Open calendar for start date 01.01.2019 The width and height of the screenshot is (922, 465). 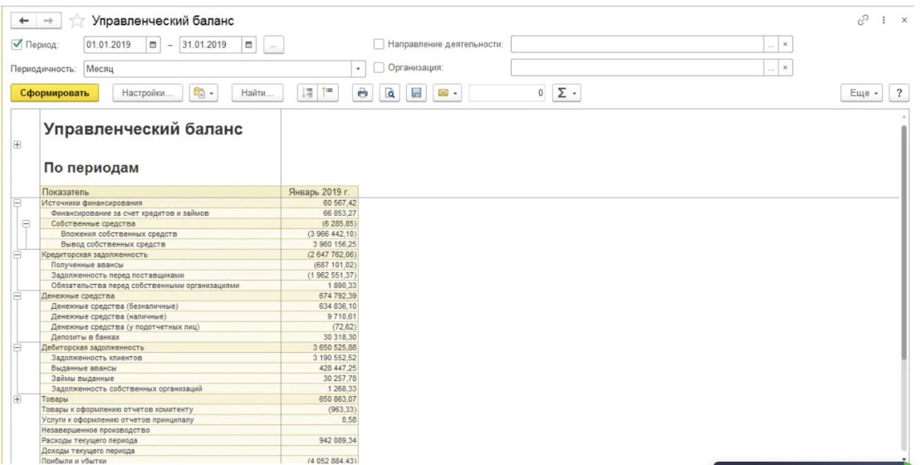click(153, 44)
